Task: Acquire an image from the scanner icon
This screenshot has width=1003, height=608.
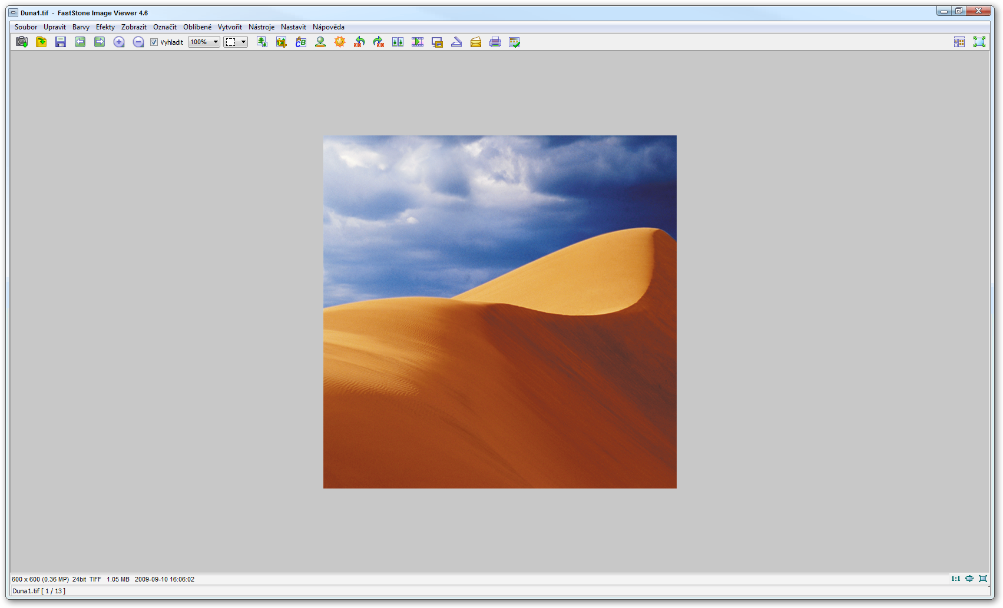Action: coord(456,42)
